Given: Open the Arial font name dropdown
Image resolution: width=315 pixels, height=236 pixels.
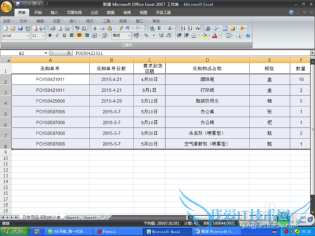Looking at the screenshot, I should pyautogui.click(x=28, y=36).
